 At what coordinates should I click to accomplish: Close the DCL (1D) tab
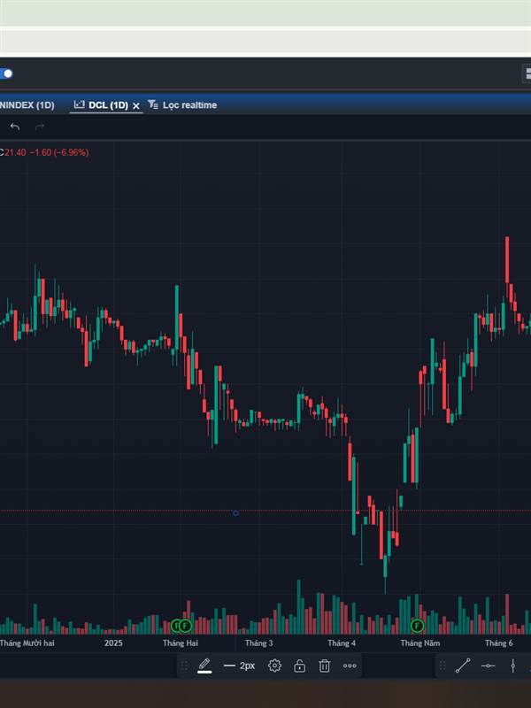136,105
